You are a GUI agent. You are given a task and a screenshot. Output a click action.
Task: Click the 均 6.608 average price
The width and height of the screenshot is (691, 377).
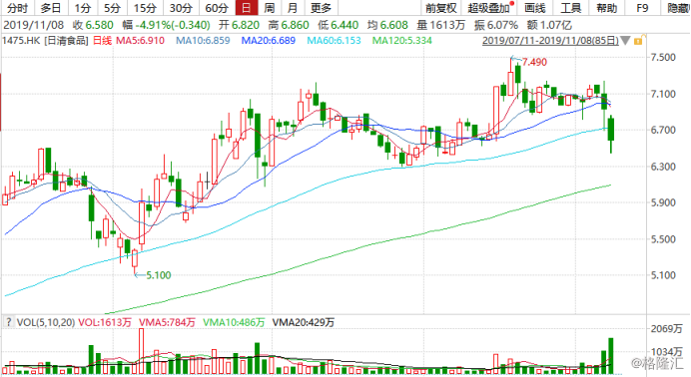click(x=387, y=25)
